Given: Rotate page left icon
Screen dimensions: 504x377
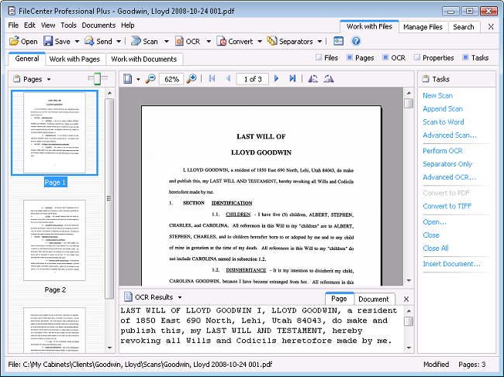Looking at the screenshot, I should (x=313, y=79).
